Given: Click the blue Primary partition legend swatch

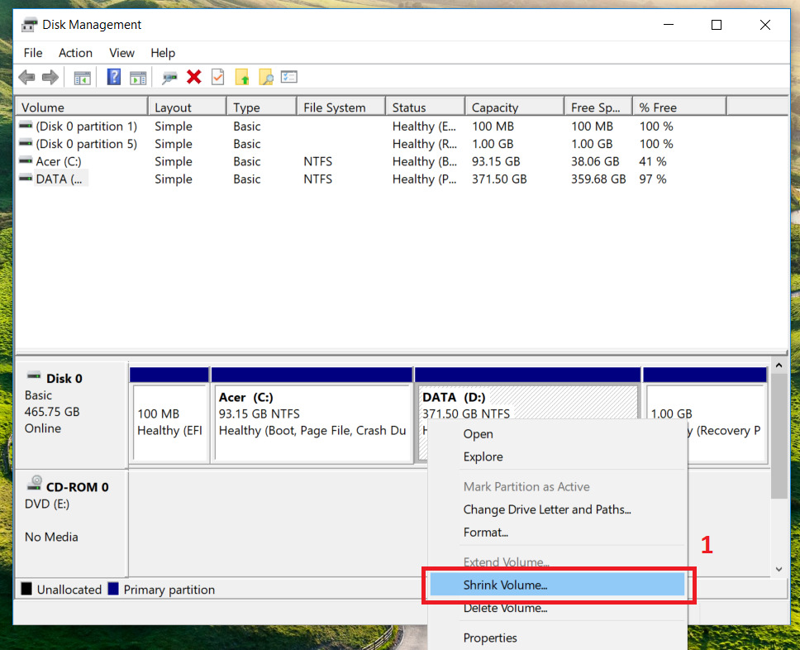Looking at the screenshot, I should (113, 589).
